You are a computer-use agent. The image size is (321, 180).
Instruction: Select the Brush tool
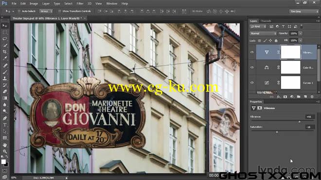click(5, 72)
